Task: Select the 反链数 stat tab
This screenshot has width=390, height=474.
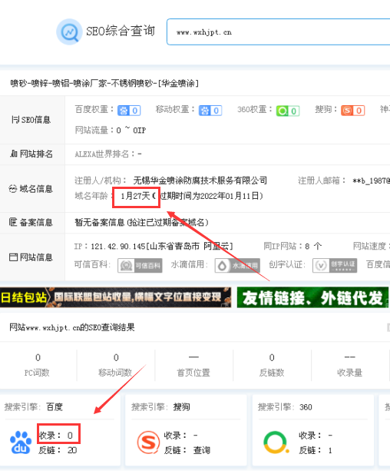Action: point(272,365)
